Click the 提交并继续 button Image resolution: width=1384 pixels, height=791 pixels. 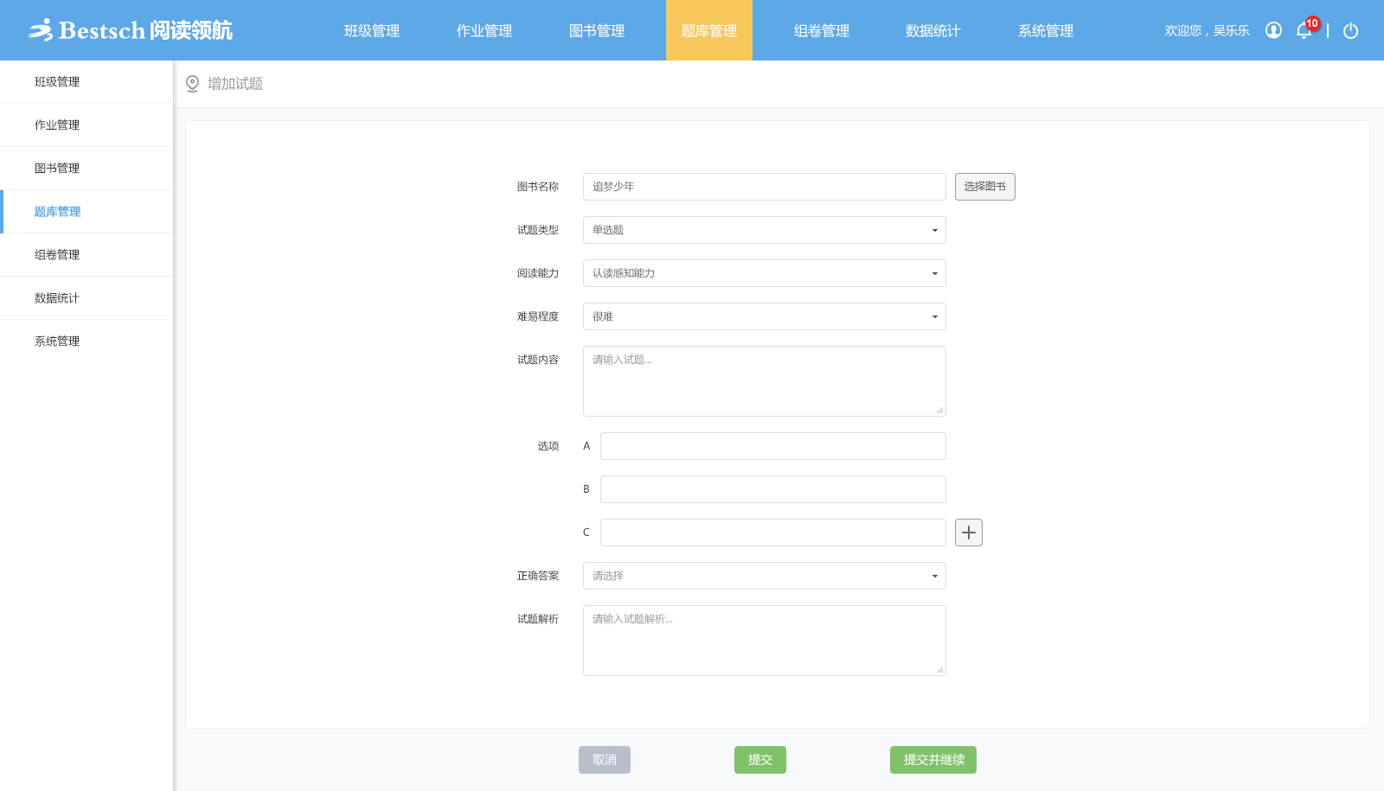click(933, 760)
